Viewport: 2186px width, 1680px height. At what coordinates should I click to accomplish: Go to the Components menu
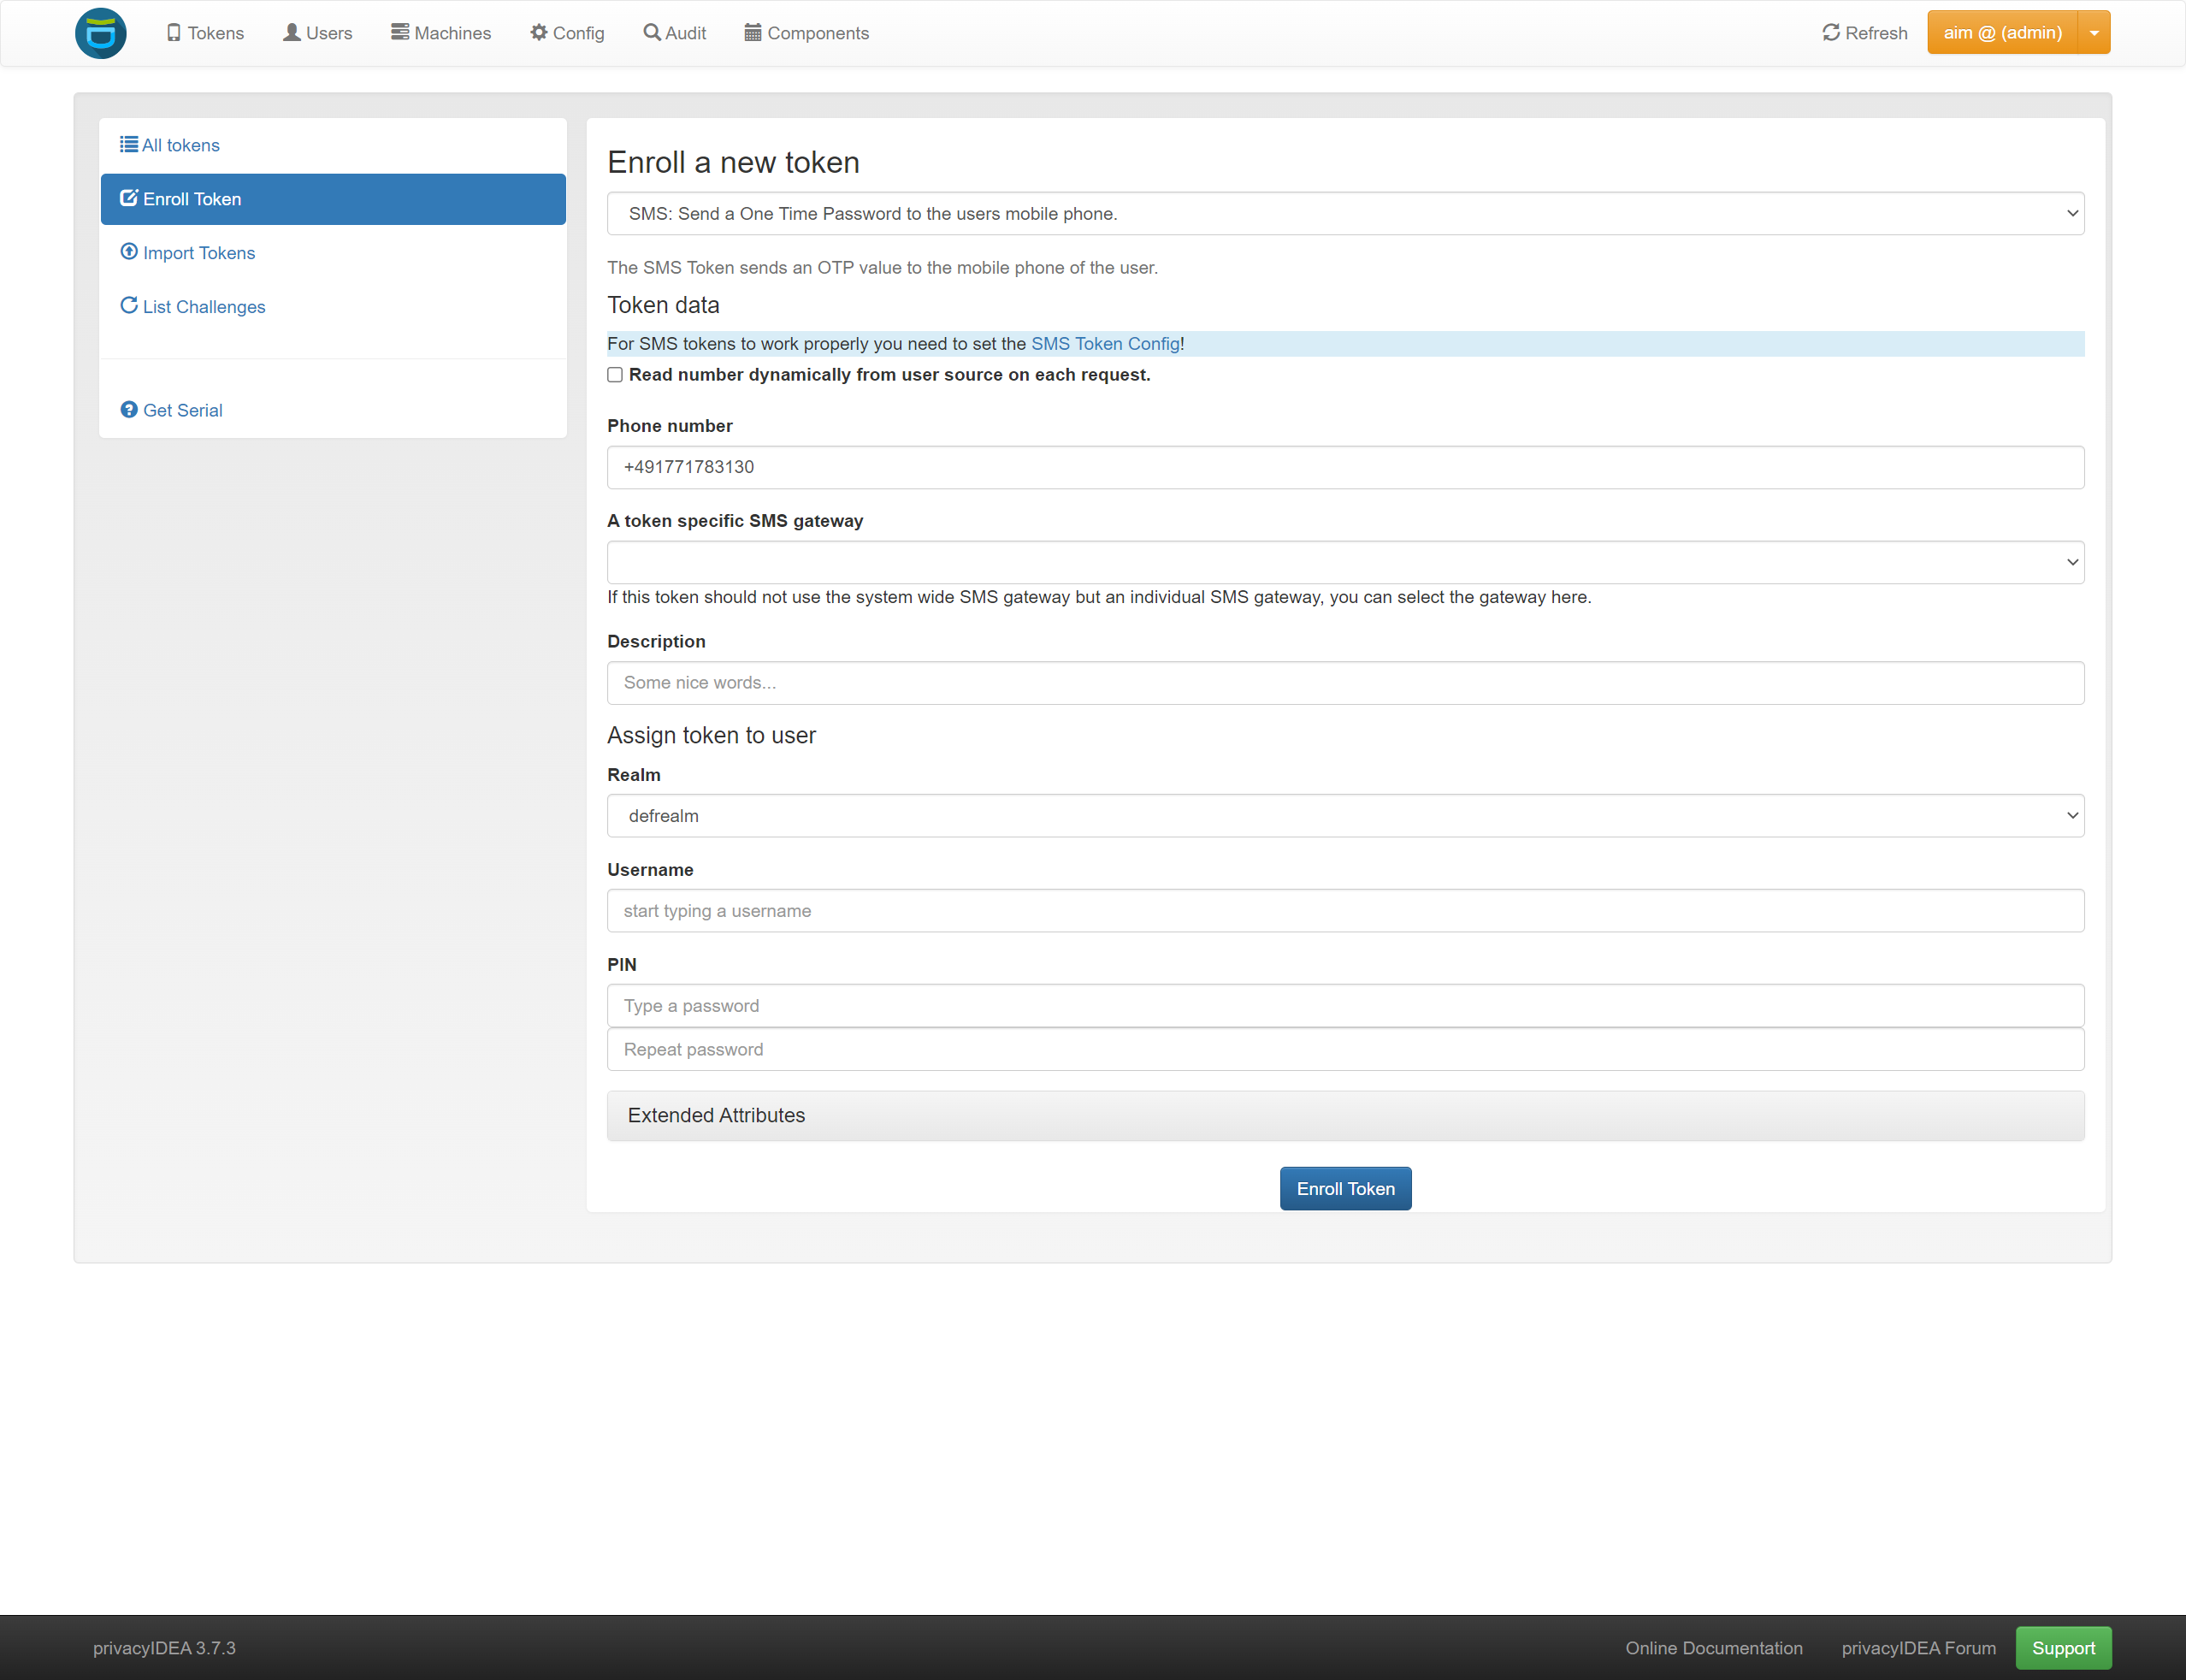click(806, 33)
